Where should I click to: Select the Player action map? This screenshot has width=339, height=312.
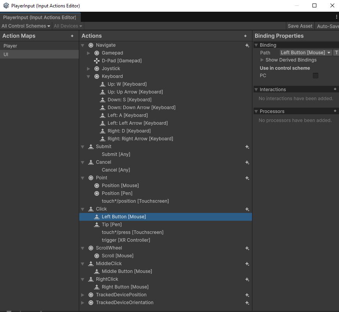pos(11,46)
